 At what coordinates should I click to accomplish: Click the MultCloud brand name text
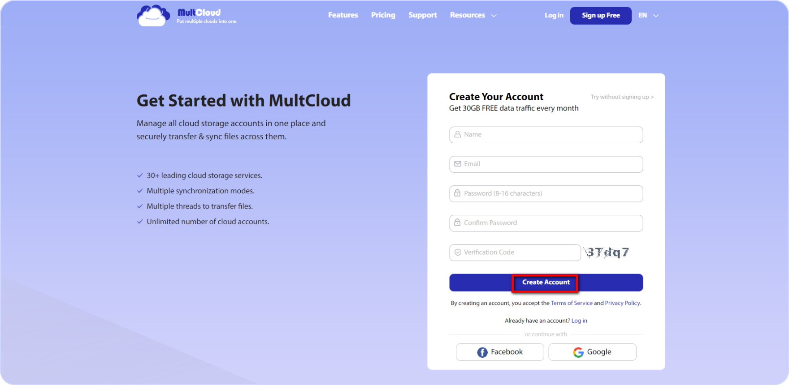199,13
